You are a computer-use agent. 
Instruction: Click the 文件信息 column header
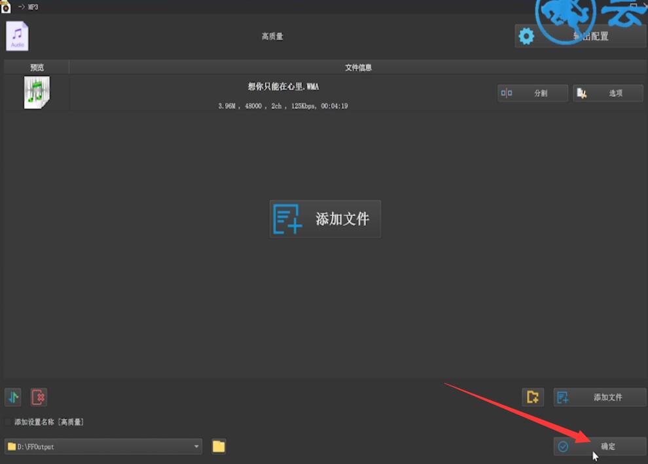click(x=358, y=67)
